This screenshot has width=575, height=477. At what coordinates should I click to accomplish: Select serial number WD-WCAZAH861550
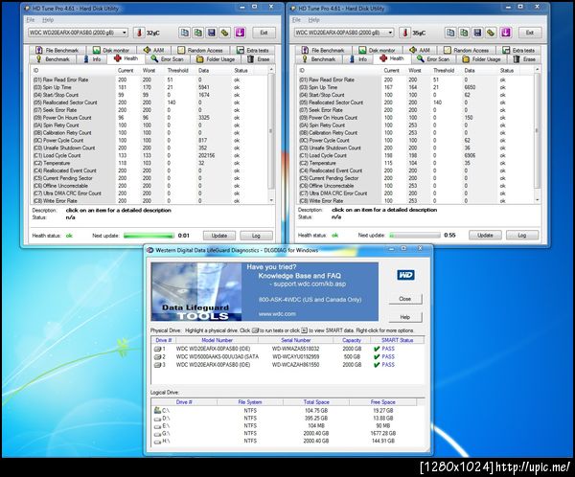click(x=295, y=365)
